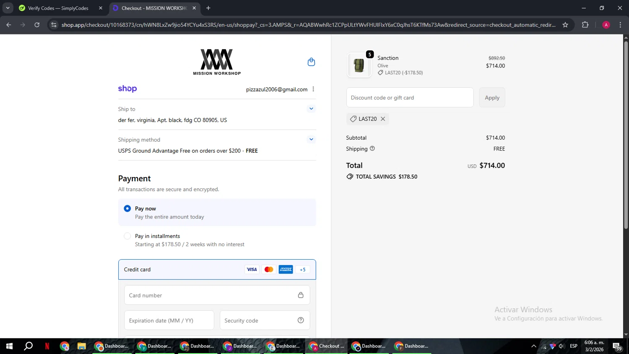The height and width of the screenshot is (354, 629).
Task: Click the tag icon beside TOTAL SAVINGS
Action: pos(350,177)
